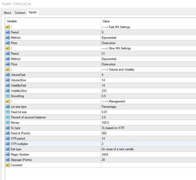Select the 'Exit type' variable name
The width and height of the screenshot is (196, 180).
pos(16,149)
